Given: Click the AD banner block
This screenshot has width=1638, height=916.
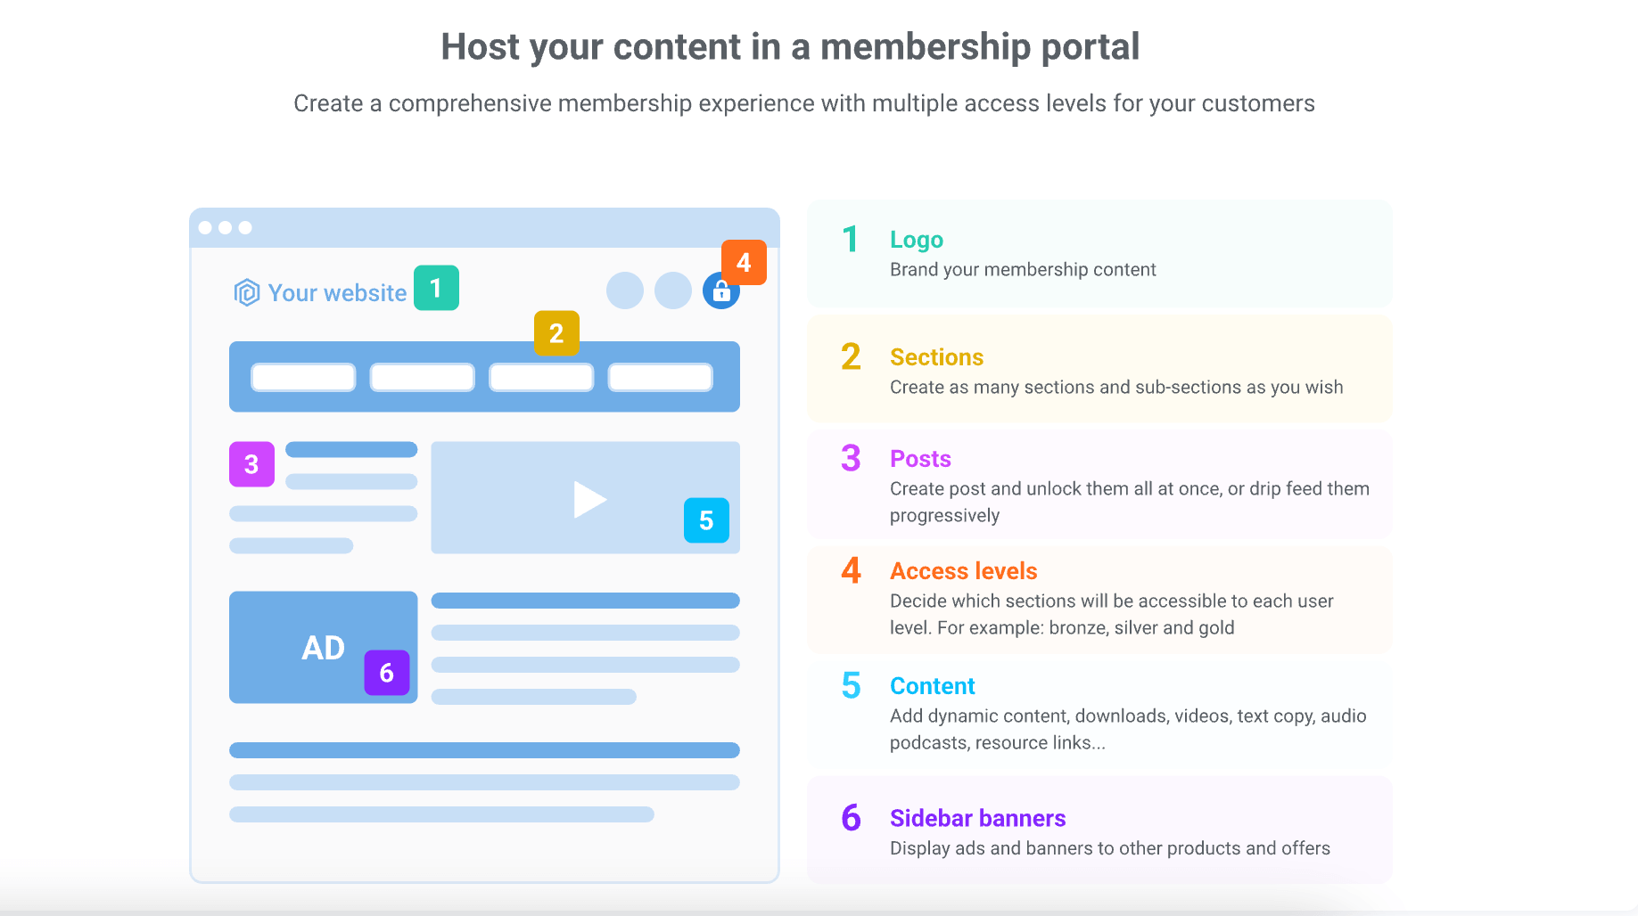Looking at the screenshot, I should [x=323, y=647].
